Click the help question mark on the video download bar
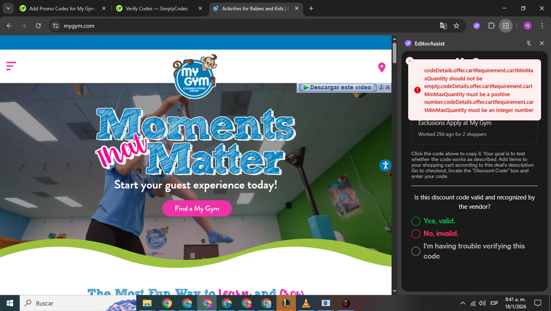 [x=381, y=87]
